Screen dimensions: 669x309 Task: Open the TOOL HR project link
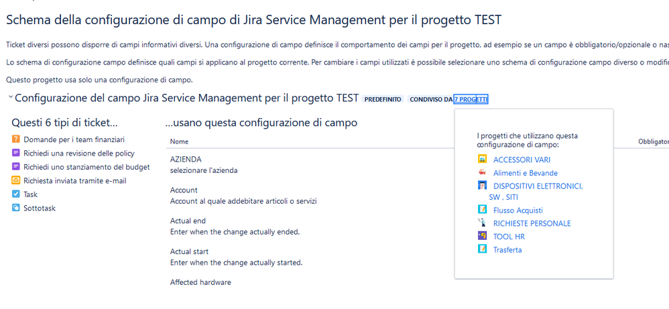coord(509,237)
